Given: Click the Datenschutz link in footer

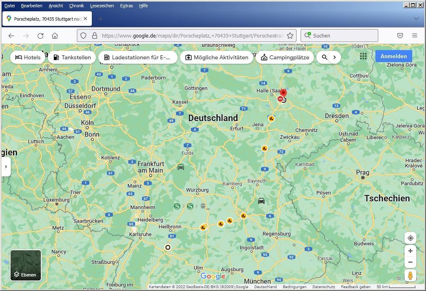Looking at the screenshot, I should point(323,287).
